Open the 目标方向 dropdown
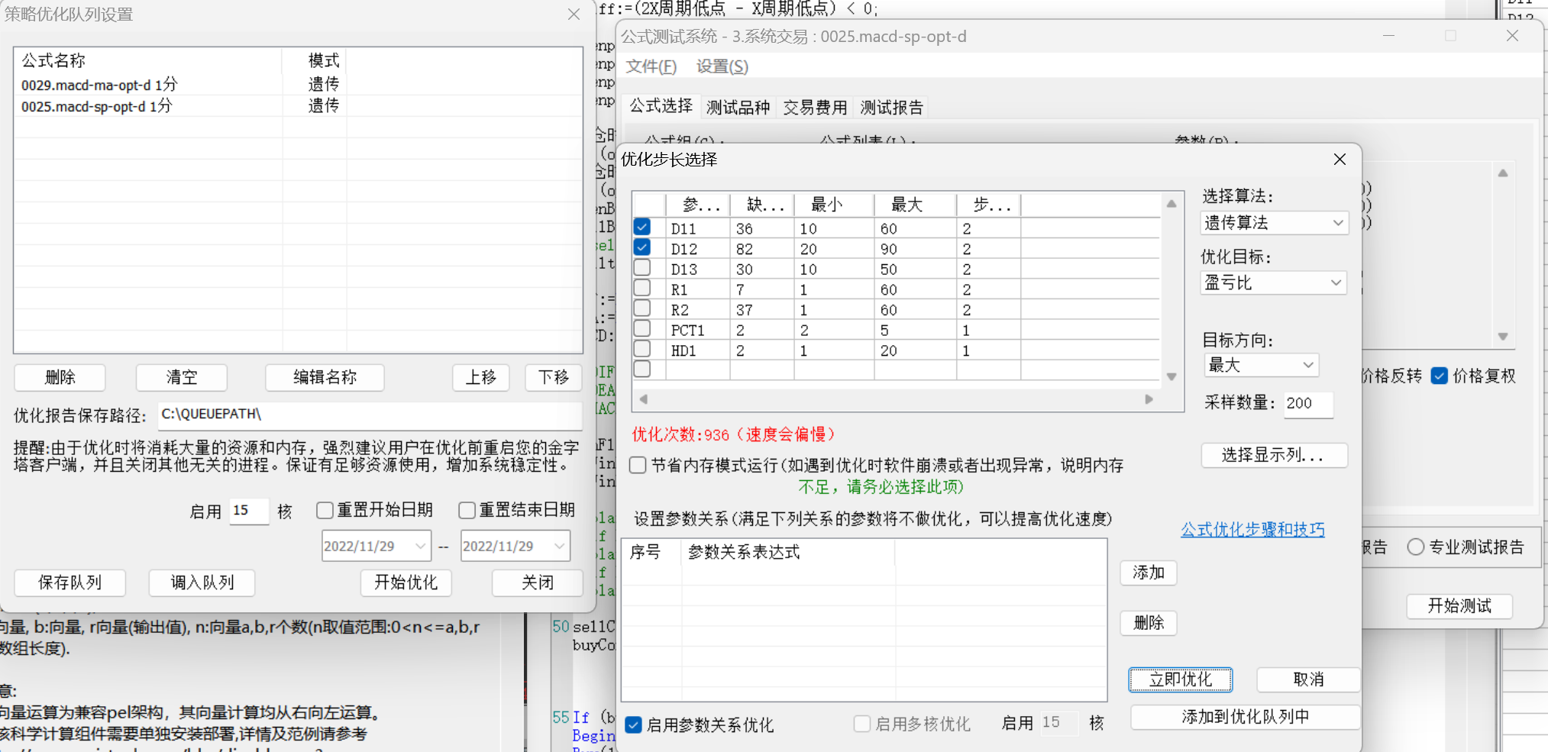Screen dimensions: 1548x752 pyautogui.click(x=1261, y=365)
